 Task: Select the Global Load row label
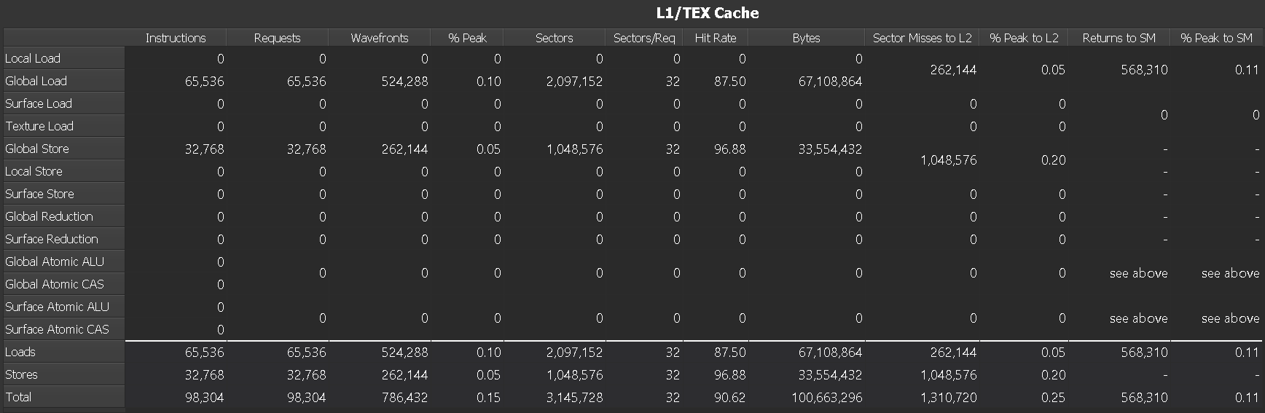[36, 81]
